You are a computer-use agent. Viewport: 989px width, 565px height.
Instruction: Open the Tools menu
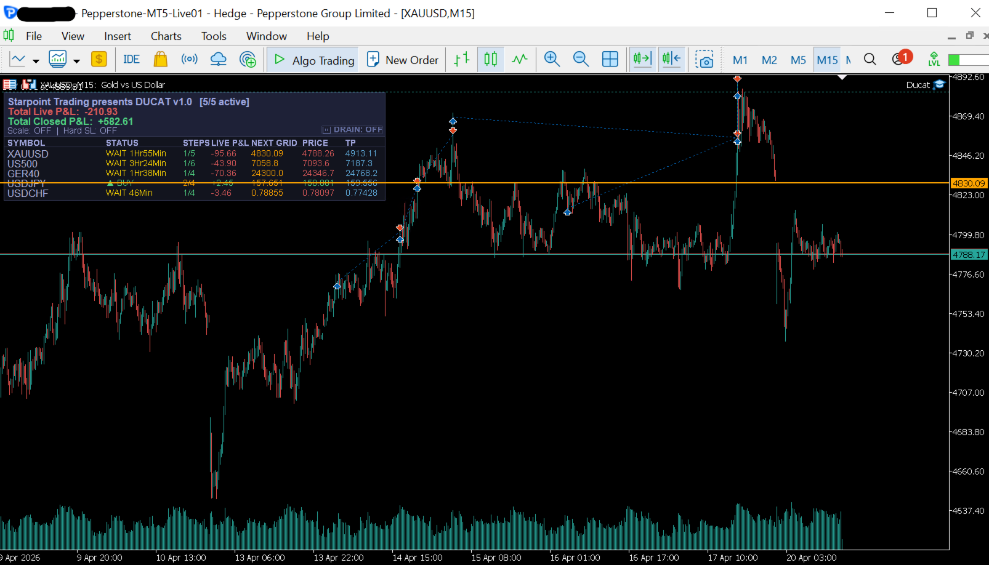pos(214,36)
